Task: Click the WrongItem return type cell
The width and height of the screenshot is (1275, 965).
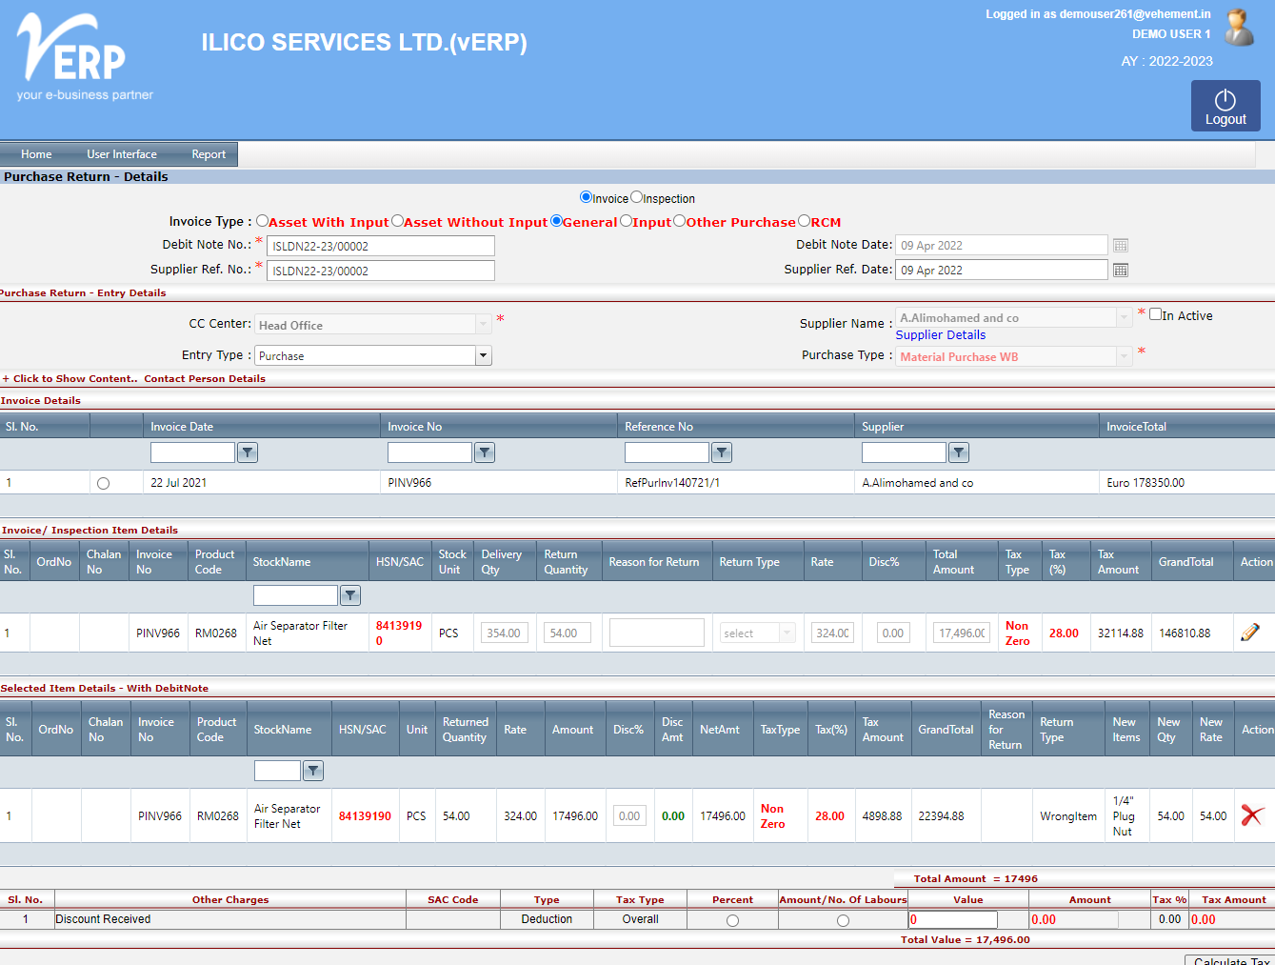Action: tap(1068, 816)
